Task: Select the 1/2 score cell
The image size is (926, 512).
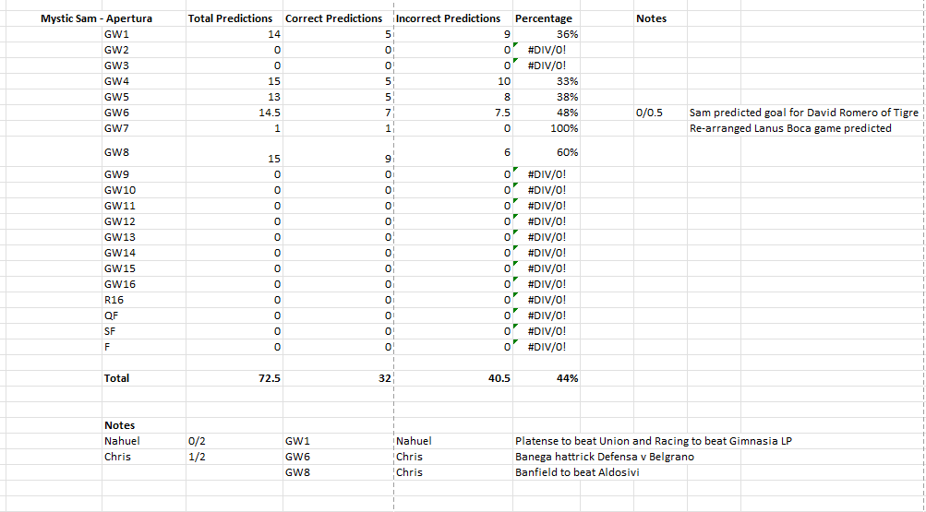Action: pyautogui.click(x=197, y=457)
